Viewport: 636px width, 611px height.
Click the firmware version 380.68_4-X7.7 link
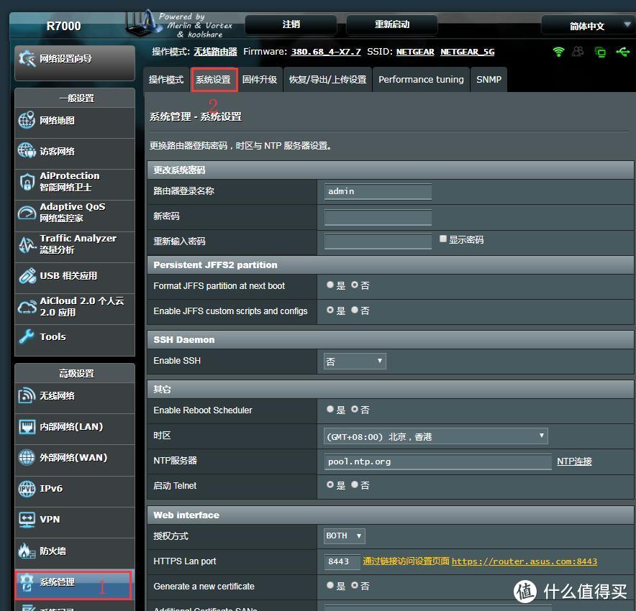pos(326,52)
